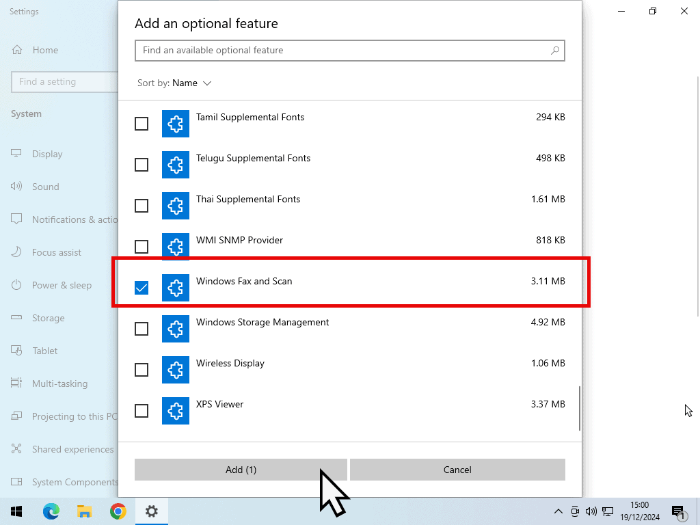Click the Windows Storage Management feature icon
This screenshot has width=700, height=525.
[176, 329]
